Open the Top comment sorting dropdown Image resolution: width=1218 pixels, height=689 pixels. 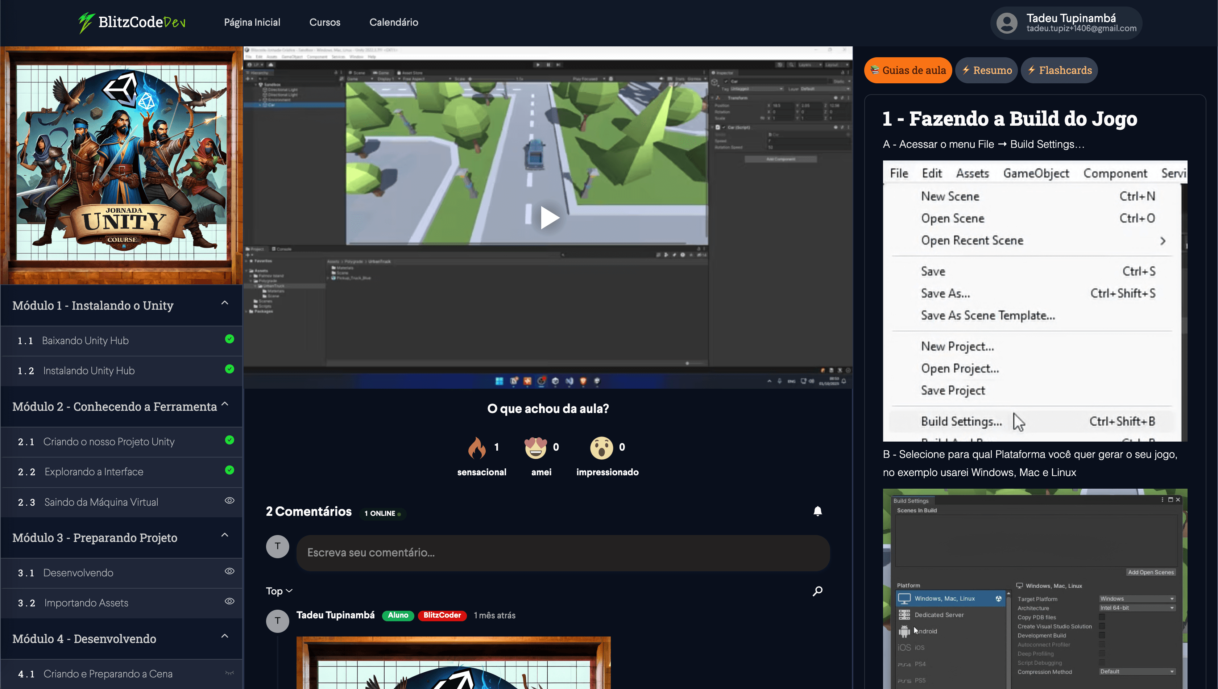[x=279, y=591]
